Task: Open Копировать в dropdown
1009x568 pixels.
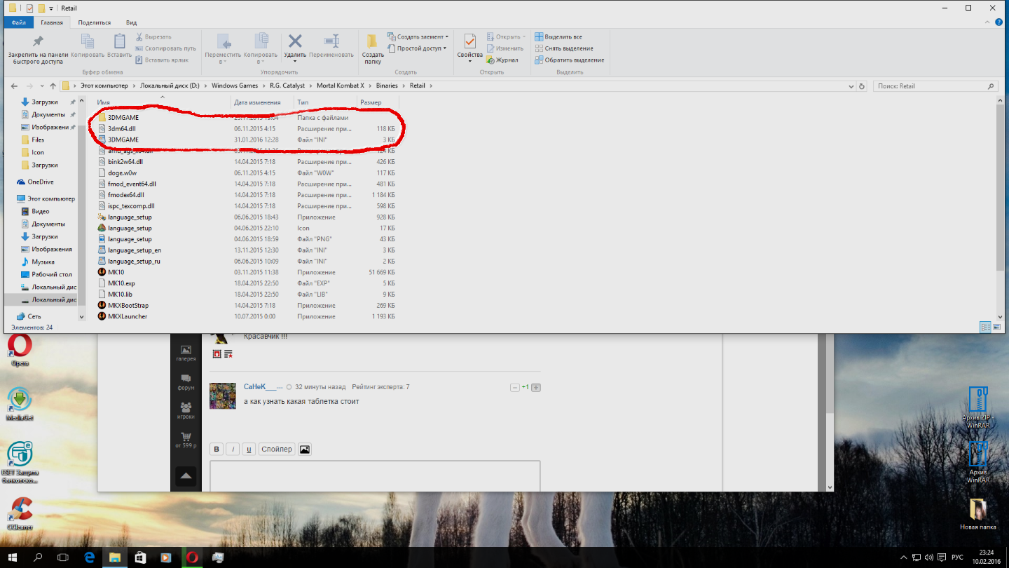Action: pyautogui.click(x=261, y=48)
